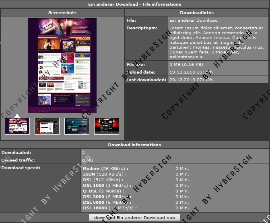This screenshot has height=223, width=270.
Task: Click the DSL 16000 speed row
Action: coord(109,208)
